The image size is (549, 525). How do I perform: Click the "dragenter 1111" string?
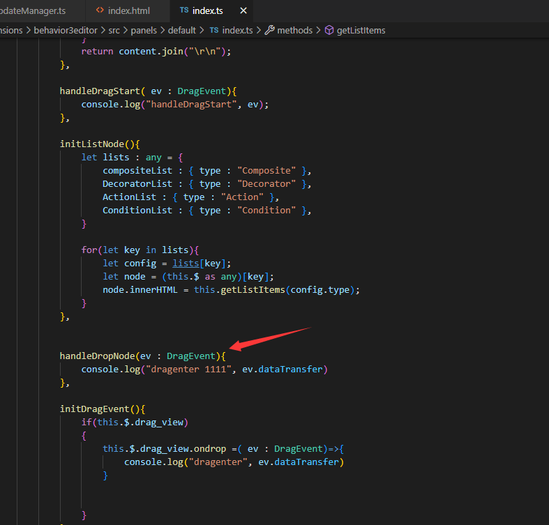[x=188, y=370]
